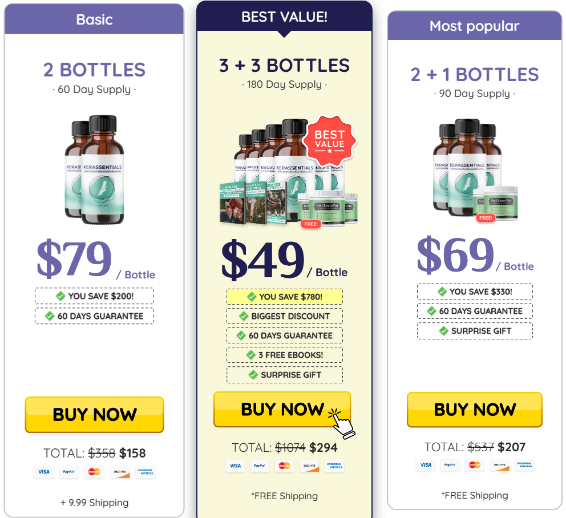
Task: Click the BEST VALUE! header banner
Action: [x=285, y=16]
